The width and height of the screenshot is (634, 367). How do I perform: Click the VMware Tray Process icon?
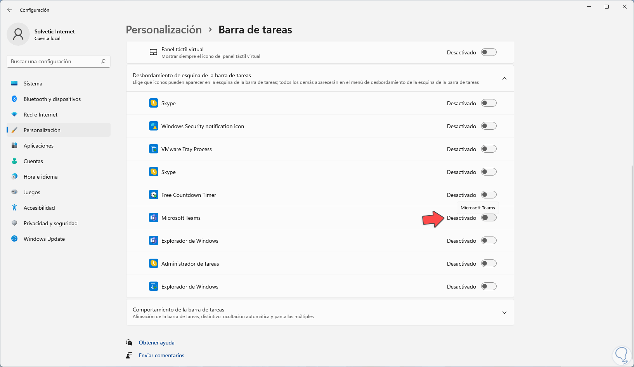[x=153, y=149]
